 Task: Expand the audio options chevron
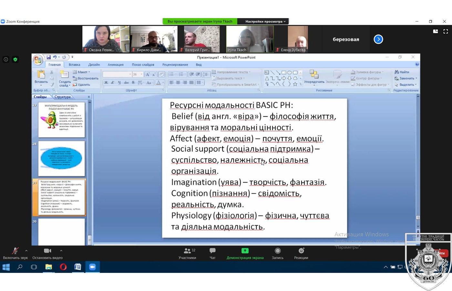coord(26,251)
